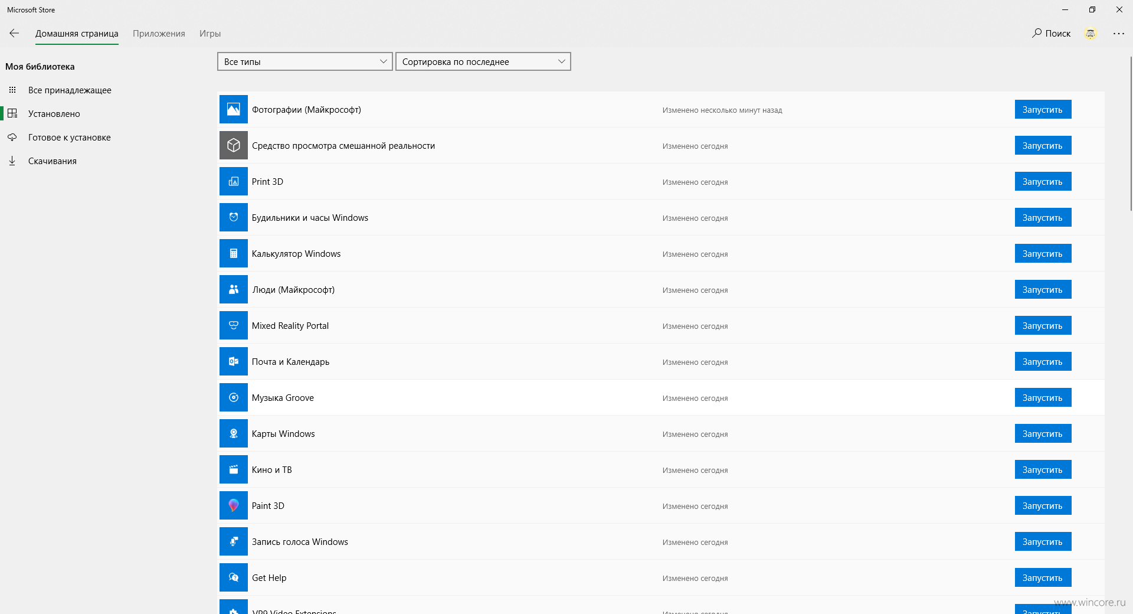Launch Карты Windows with Запустить
Viewport: 1133px width, 614px height.
(x=1043, y=433)
